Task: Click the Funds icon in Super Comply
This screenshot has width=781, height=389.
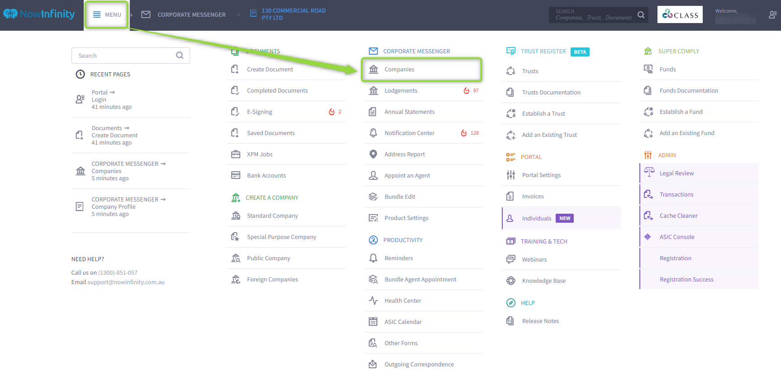Action: tap(648, 69)
